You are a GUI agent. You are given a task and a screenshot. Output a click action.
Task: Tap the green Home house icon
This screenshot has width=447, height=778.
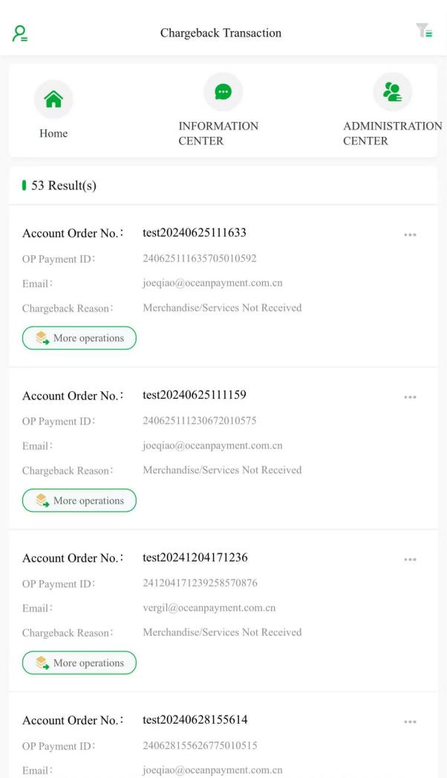[x=53, y=99]
